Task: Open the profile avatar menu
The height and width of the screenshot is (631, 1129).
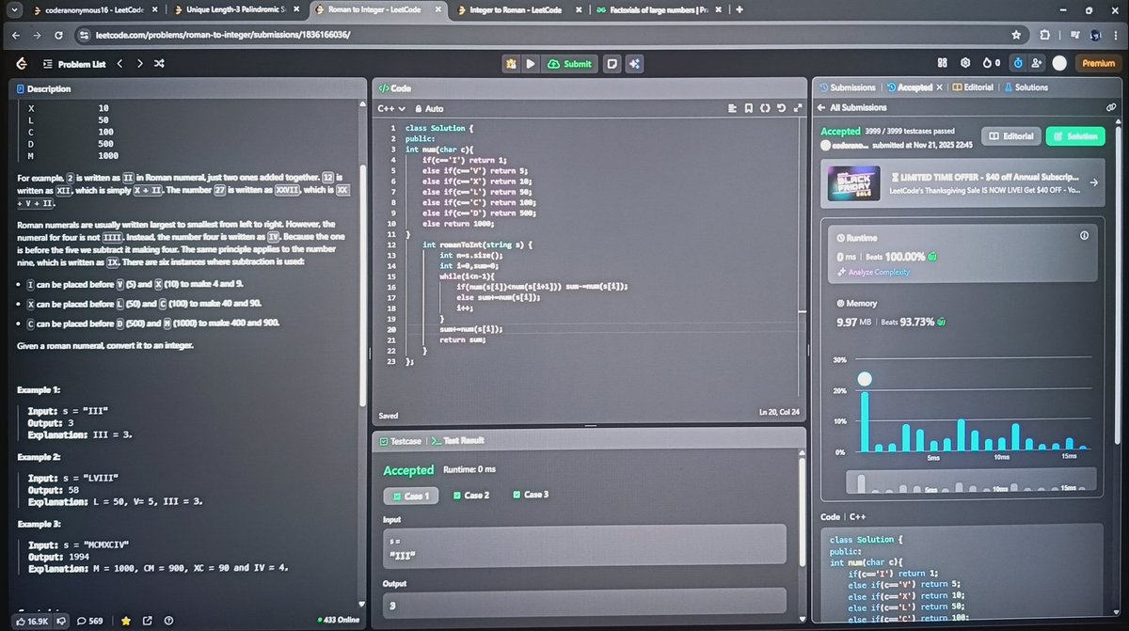Action: [1060, 63]
